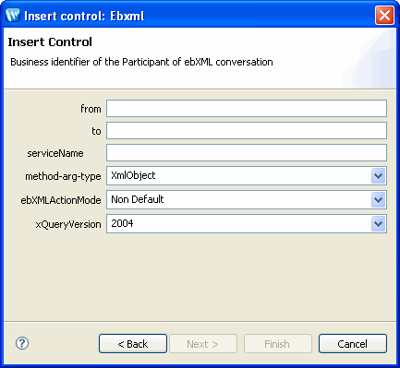
Task: Click the 'from' field label
Action: tap(91, 109)
